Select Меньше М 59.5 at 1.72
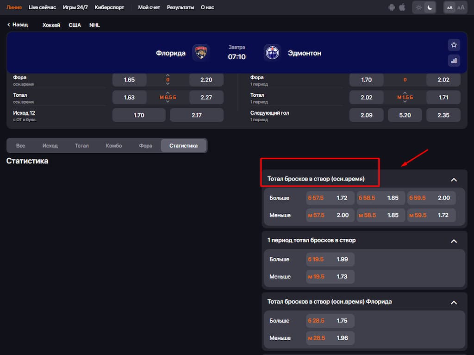 coord(431,215)
